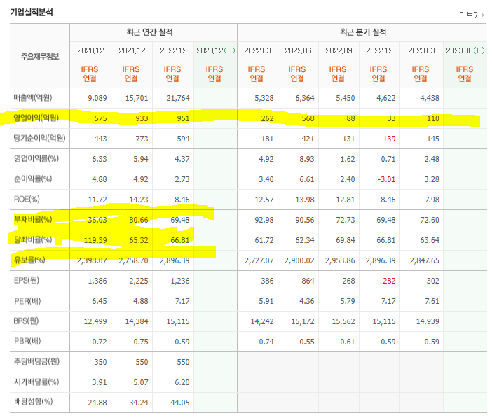The width and height of the screenshot is (492, 418).
Task: Click the 11.72 ROE value
Action: 97,200
